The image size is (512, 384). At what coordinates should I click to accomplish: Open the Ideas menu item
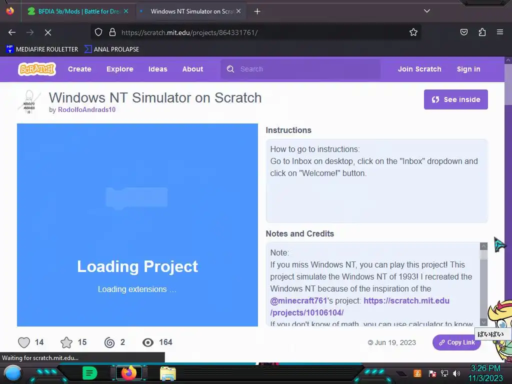click(x=157, y=69)
